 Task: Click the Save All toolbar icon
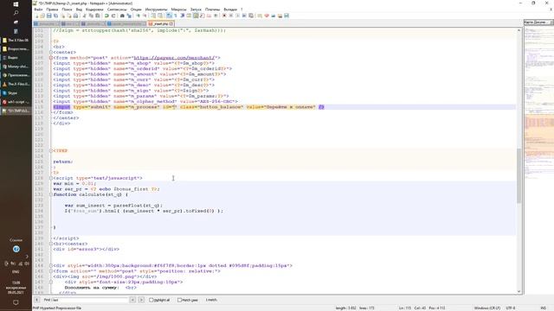coord(55,16)
